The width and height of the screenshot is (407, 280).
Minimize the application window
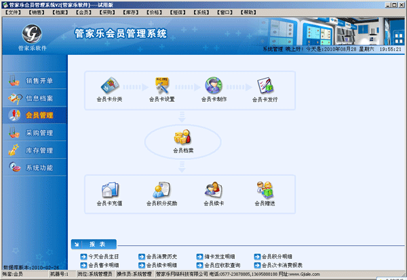click(388, 5)
